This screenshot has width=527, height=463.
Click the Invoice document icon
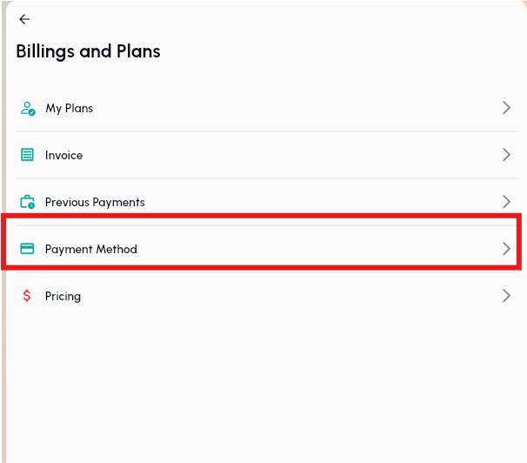[x=27, y=155]
